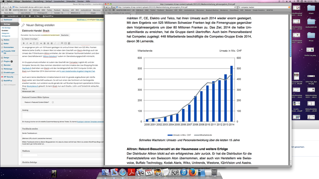This screenshot has width=319, height=179.
Task: Open Wayback Machine bookmark in PDF window
Action: tap(212, 10)
